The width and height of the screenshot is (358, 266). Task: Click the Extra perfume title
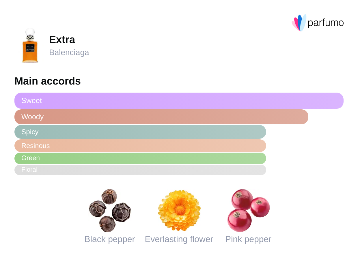tap(62, 40)
